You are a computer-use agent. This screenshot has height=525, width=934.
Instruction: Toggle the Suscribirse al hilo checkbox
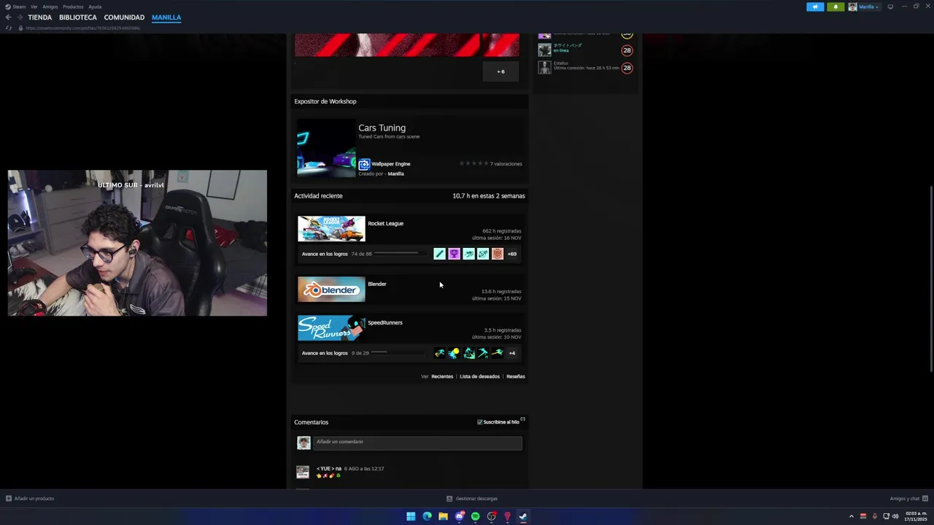point(479,422)
